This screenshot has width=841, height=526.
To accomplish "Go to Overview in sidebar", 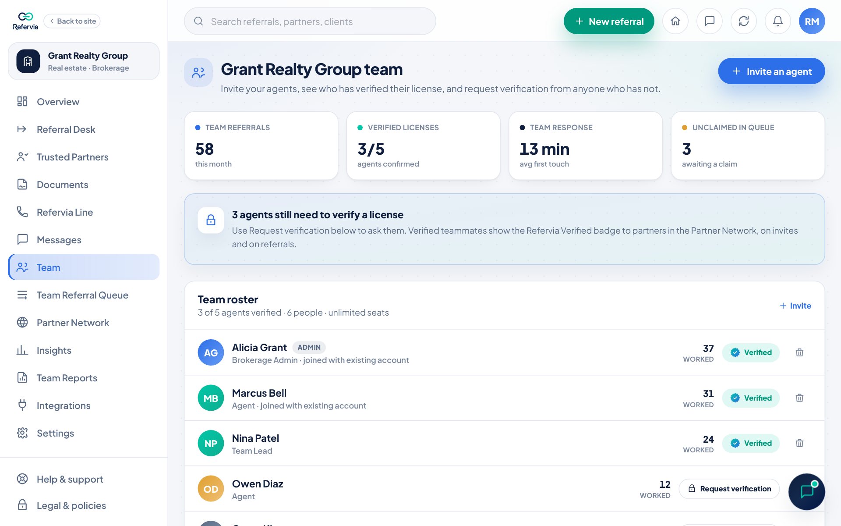I will (84, 102).
